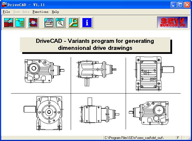Viewport: 192px width, 141px height.
Task: Open settings with the wrench icon
Action: (x=73, y=23)
